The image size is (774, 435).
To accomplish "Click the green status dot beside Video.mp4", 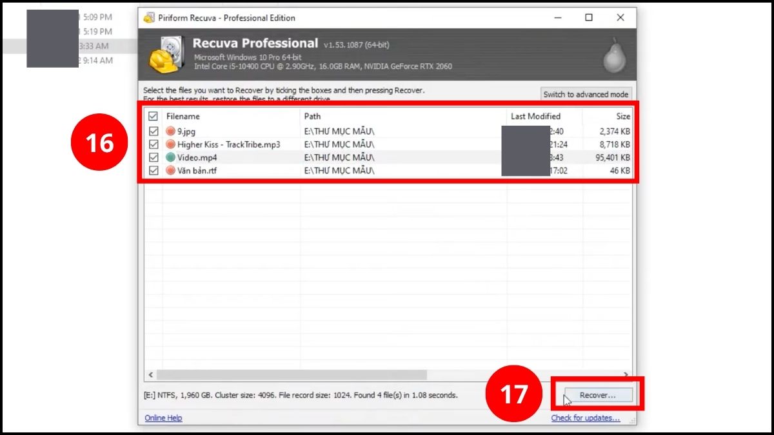I will pos(170,157).
